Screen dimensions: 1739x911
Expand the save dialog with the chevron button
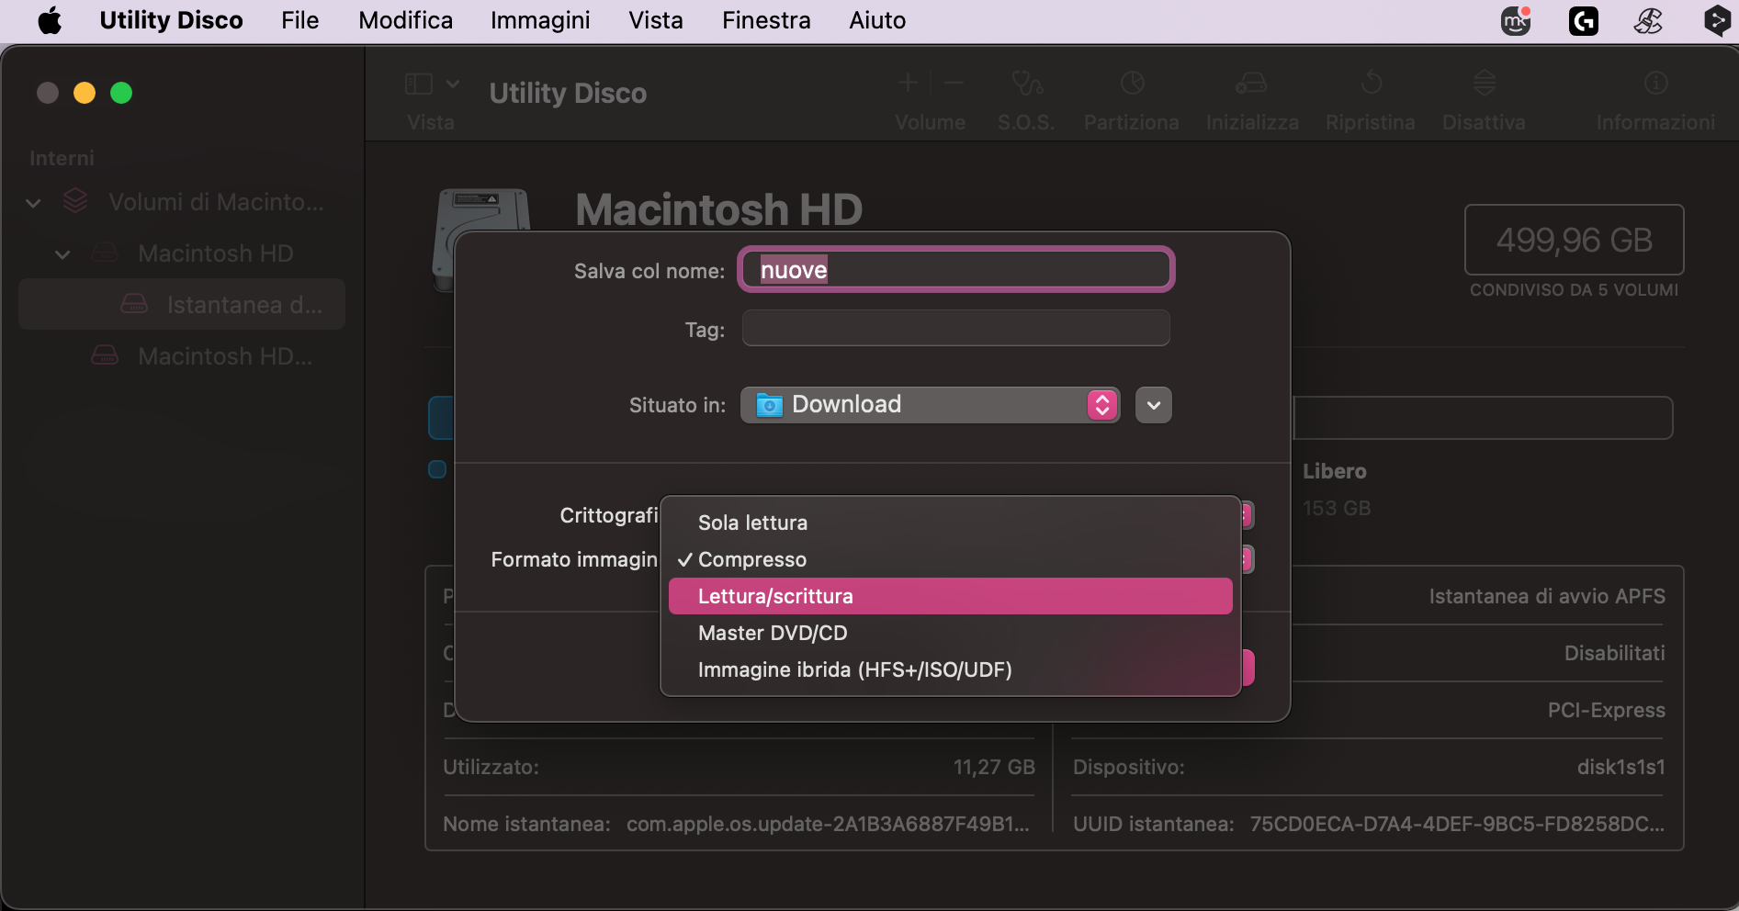1154,405
